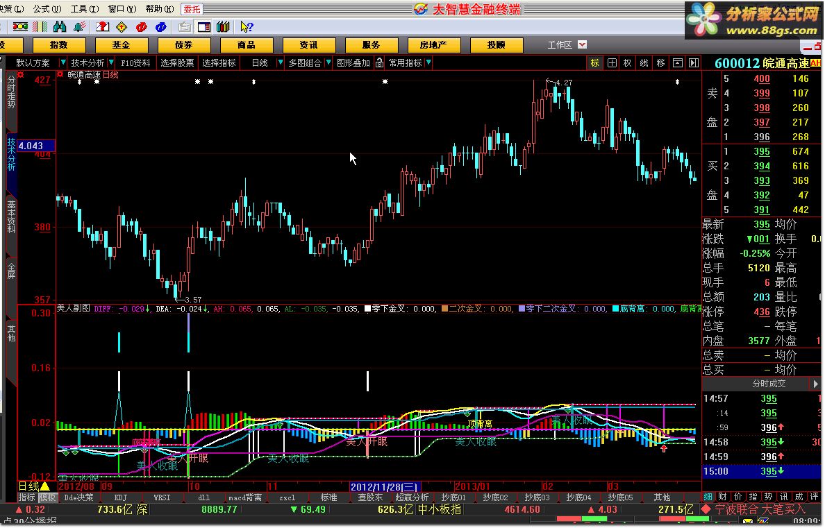Select the 资讯 category button
Screen dimensions: 825x528
tap(308, 45)
